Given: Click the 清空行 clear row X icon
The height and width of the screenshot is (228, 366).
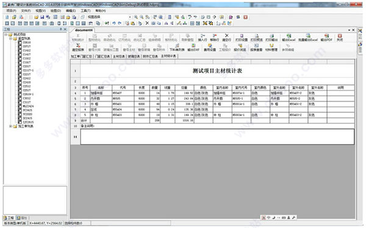Looking at the screenshot, I should click(x=227, y=37).
